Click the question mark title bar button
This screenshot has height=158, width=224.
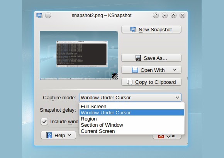[156, 15]
